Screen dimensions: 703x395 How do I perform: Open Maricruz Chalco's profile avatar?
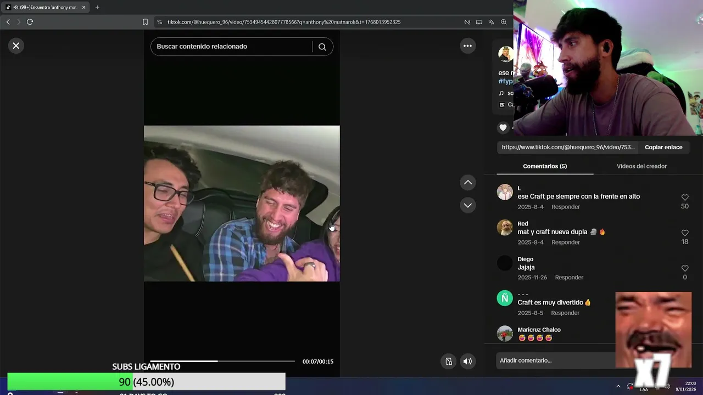(x=505, y=333)
